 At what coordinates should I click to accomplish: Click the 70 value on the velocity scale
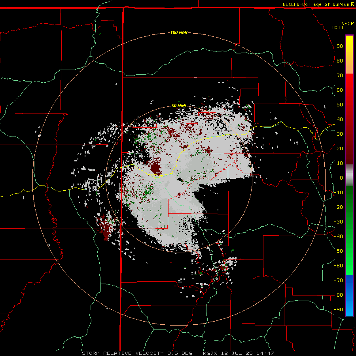(x=340, y=76)
